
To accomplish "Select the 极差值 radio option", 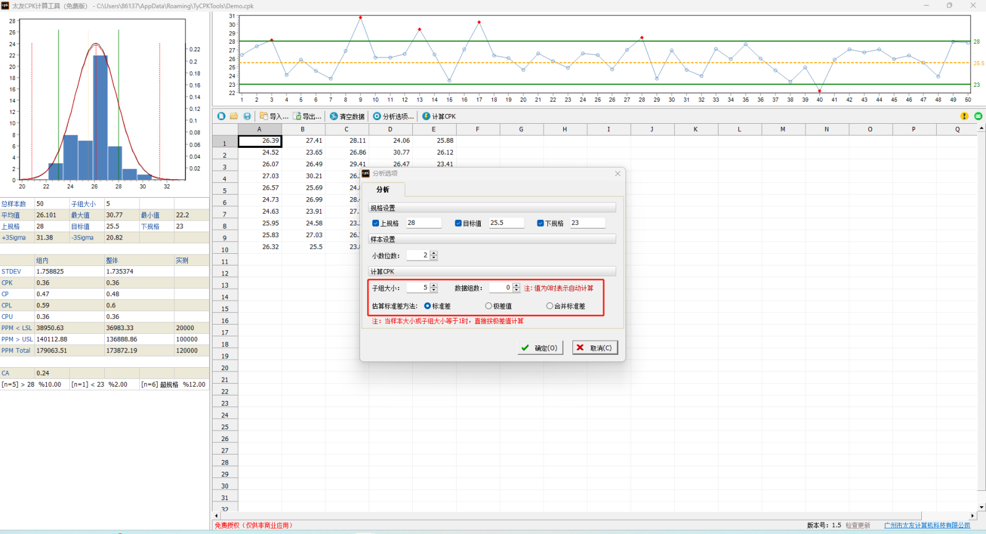I will pos(489,306).
